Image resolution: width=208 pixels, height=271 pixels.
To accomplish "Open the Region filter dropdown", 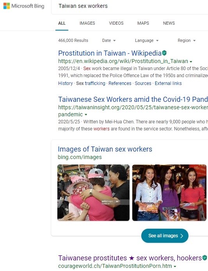I will (x=187, y=40).
